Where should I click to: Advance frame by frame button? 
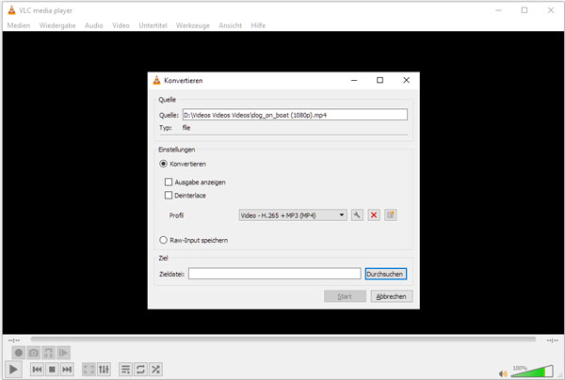pos(63,353)
